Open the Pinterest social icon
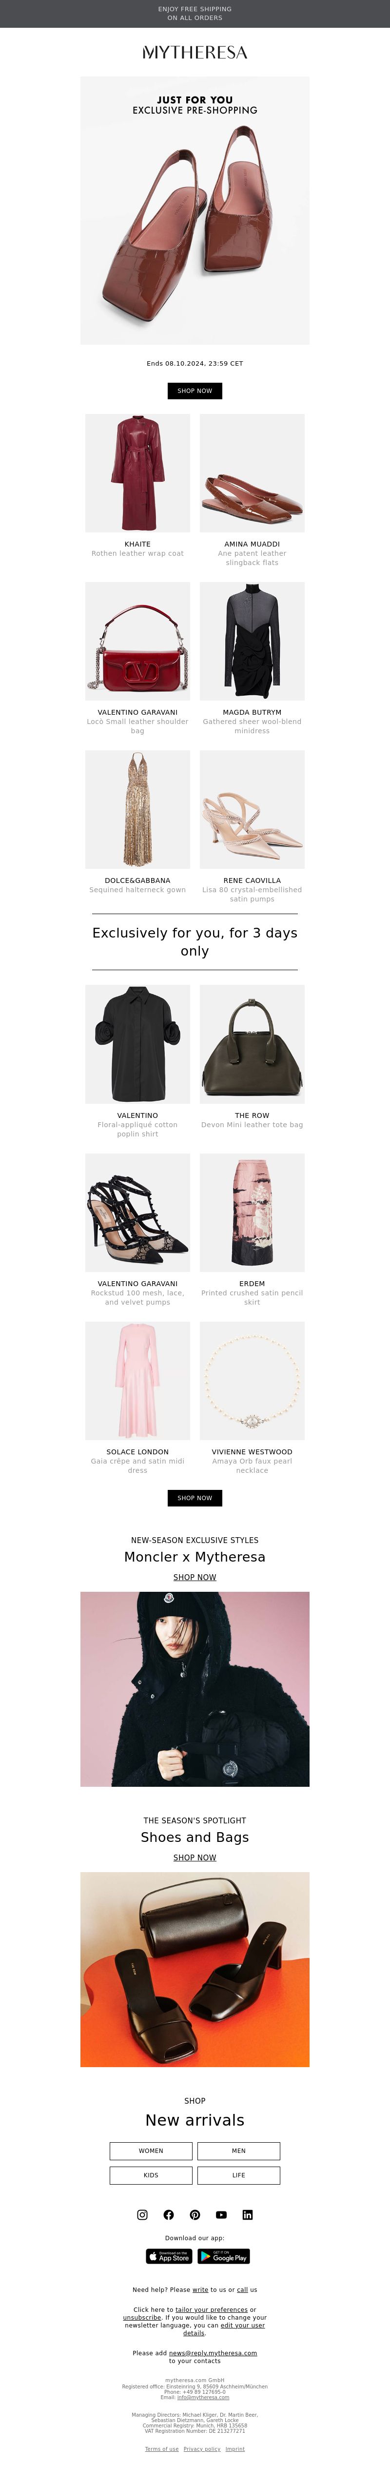 [x=195, y=2214]
